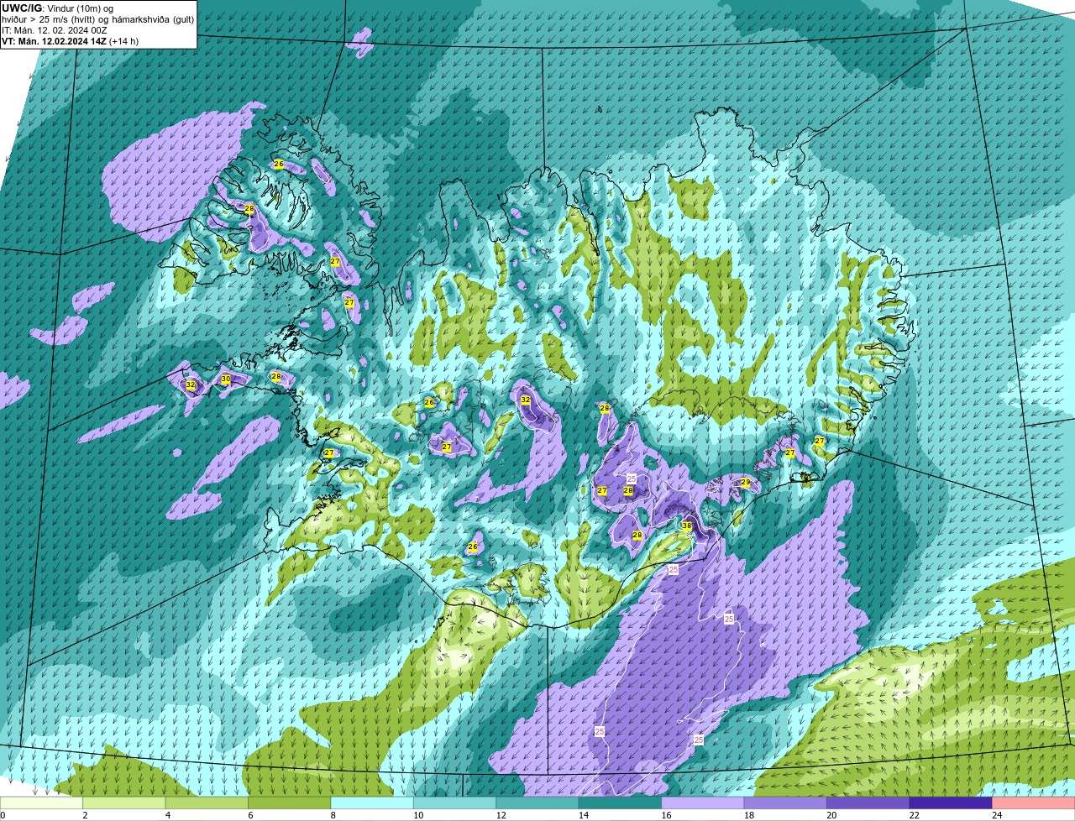The height and width of the screenshot is (821, 1075).
Task: Select the pink above-24 m/s legend swatch
Action: (x=1034, y=803)
